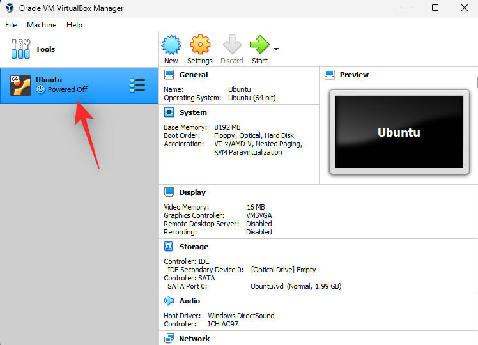This screenshot has height=345, width=478.
Task: Click the Audio section icon
Action: coord(169,301)
